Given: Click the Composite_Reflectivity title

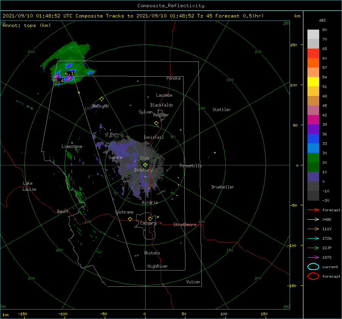Looking at the screenshot, I should coord(171,6).
